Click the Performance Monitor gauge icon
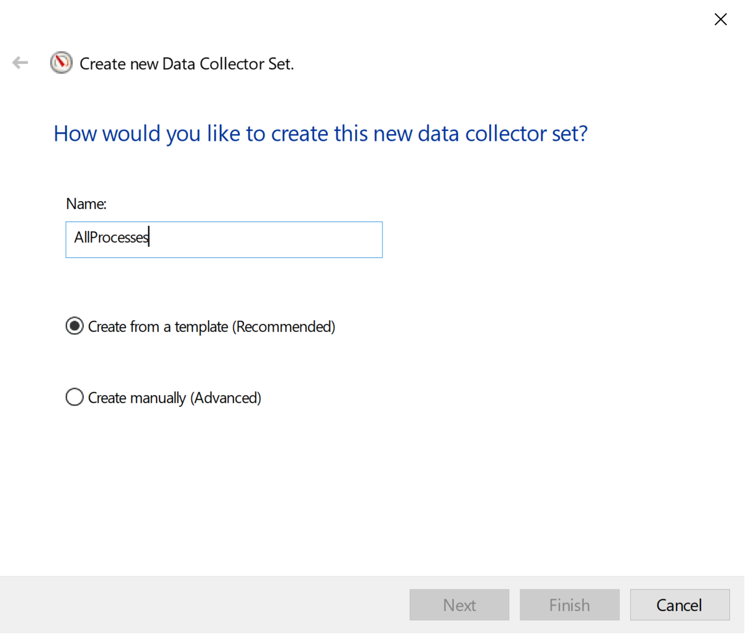This screenshot has height=634, width=745. point(61,63)
